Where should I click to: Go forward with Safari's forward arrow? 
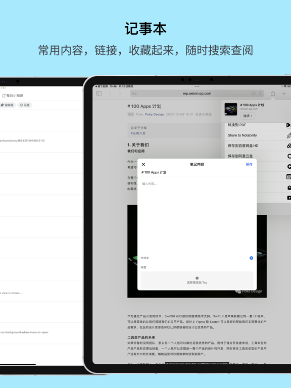click(120, 93)
